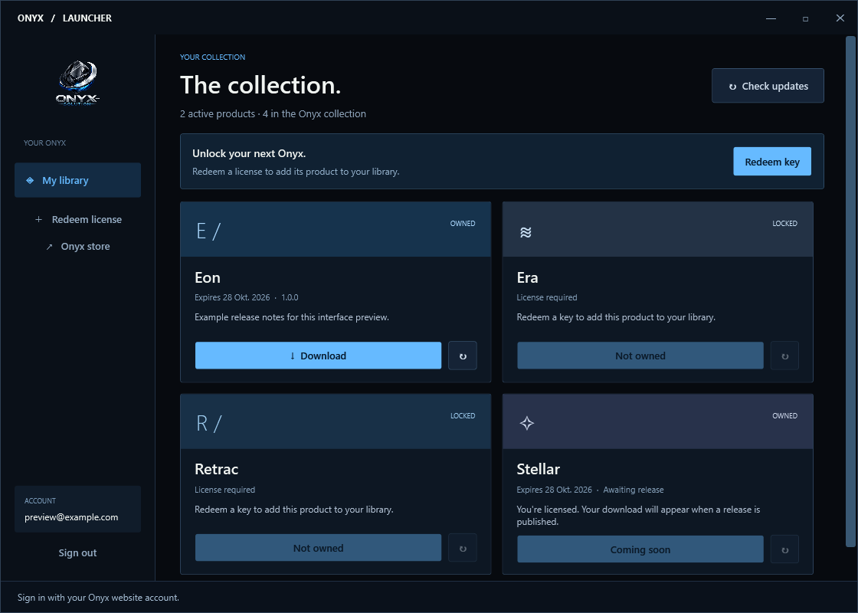Viewport: 858px width, 613px height.
Task: Click the Era product title
Action: (x=528, y=277)
